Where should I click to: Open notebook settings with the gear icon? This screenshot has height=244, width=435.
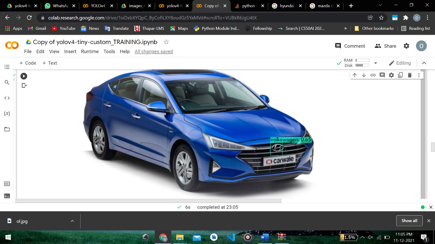(x=391, y=75)
